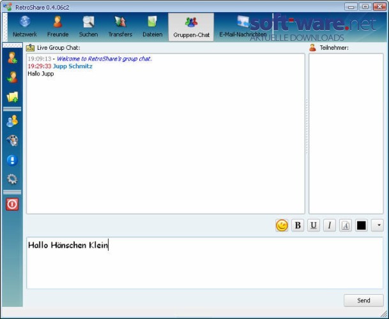Click the Teilnehmer person icon

(x=312, y=48)
